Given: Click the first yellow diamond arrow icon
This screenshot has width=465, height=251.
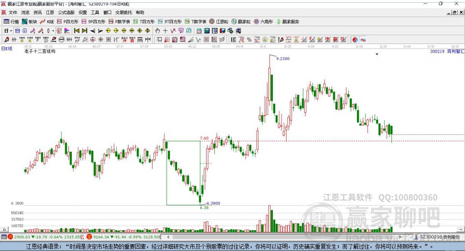Looking at the screenshot, I should pyautogui.click(x=108, y=31).
